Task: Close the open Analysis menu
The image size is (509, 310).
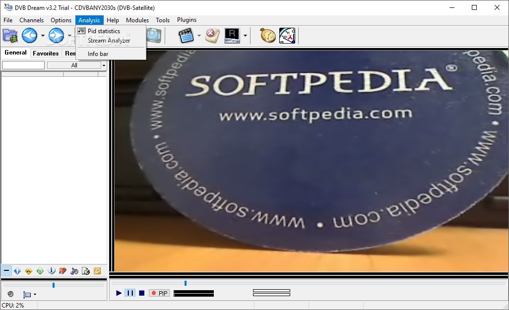Action: tap(89, 20)
